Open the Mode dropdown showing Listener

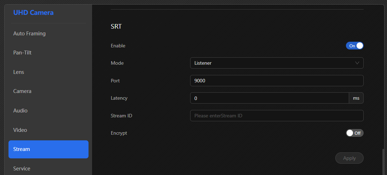click(x=277, y=63)
